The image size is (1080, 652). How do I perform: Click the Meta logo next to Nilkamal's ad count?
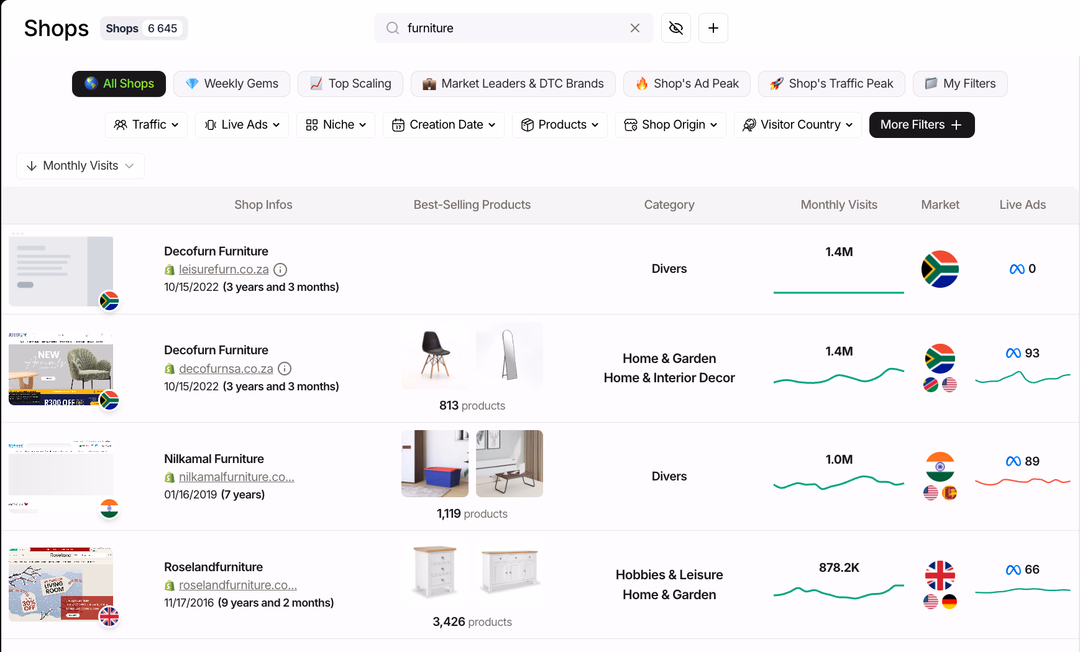click(1015, 461)
